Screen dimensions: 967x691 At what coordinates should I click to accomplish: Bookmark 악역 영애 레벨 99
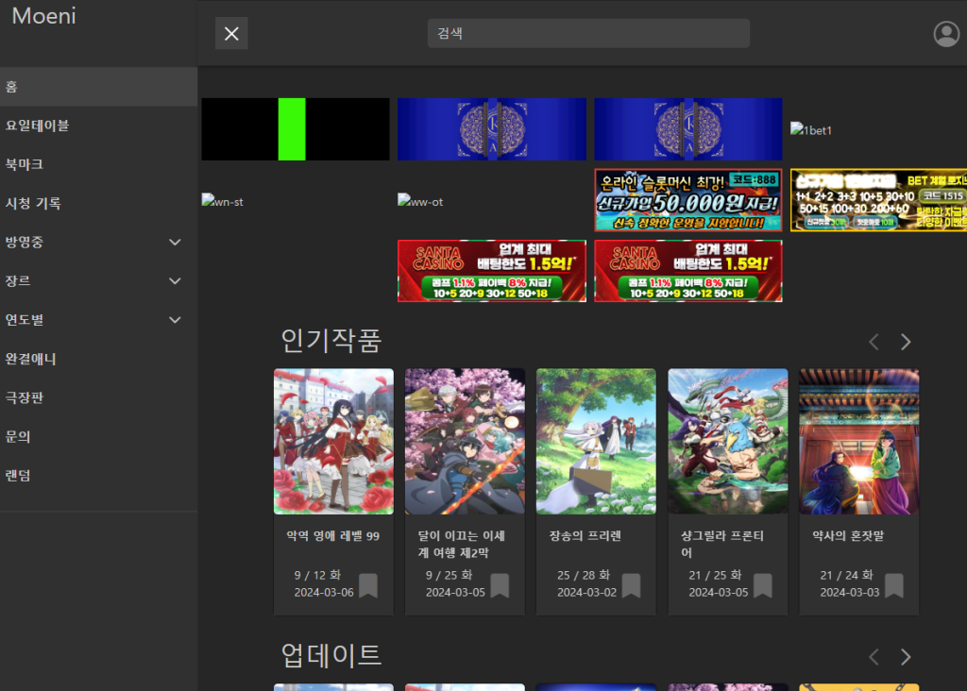point(368,585)
